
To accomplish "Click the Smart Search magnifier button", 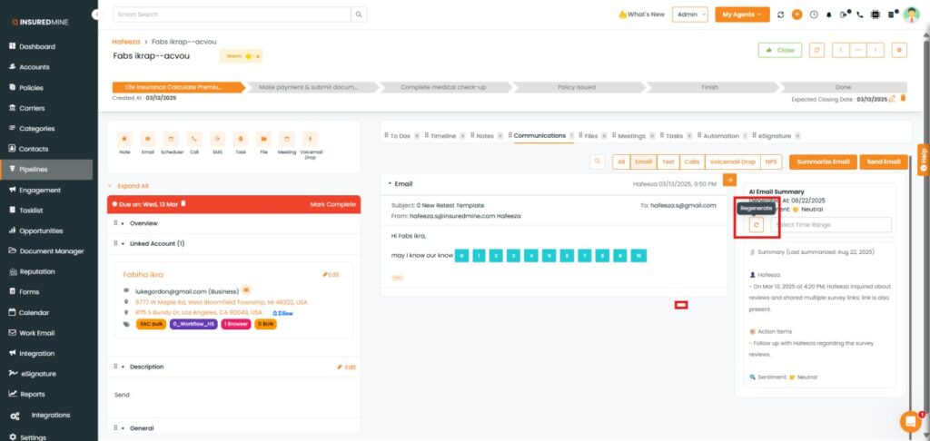I will coord(359,15).
